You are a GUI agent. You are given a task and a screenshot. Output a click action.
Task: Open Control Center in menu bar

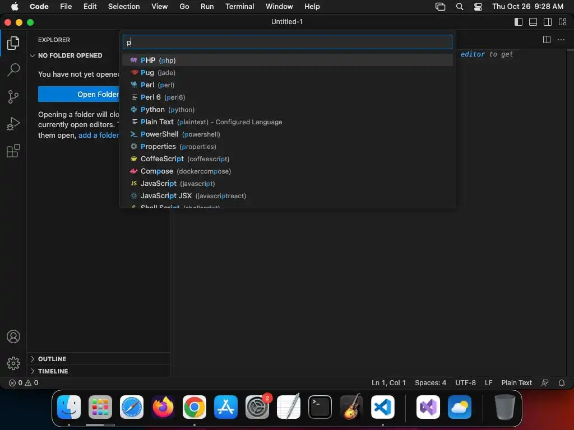pyautogui.click(x=478, y=7)
